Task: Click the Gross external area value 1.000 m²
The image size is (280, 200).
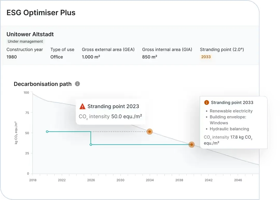Action: pyautogui.click(x=91, y=57)
